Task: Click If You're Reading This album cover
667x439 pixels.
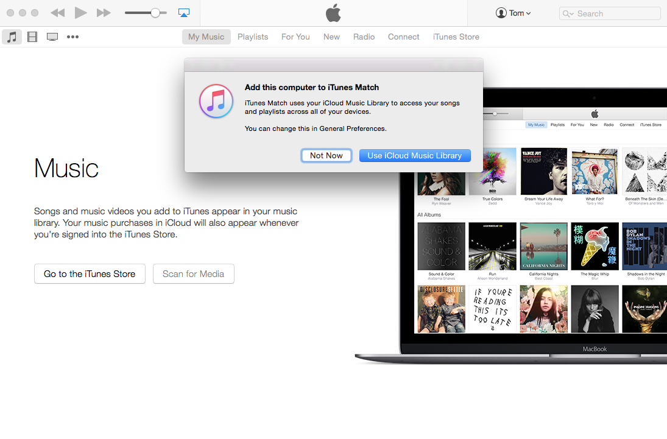Action: (x=493, y=309)
